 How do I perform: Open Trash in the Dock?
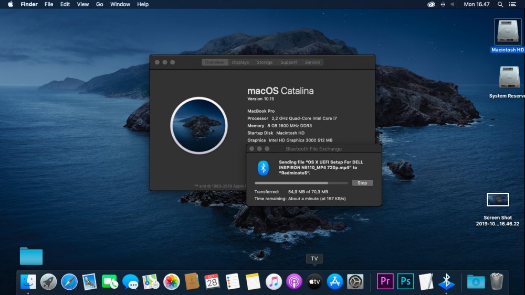click(497, 281)
